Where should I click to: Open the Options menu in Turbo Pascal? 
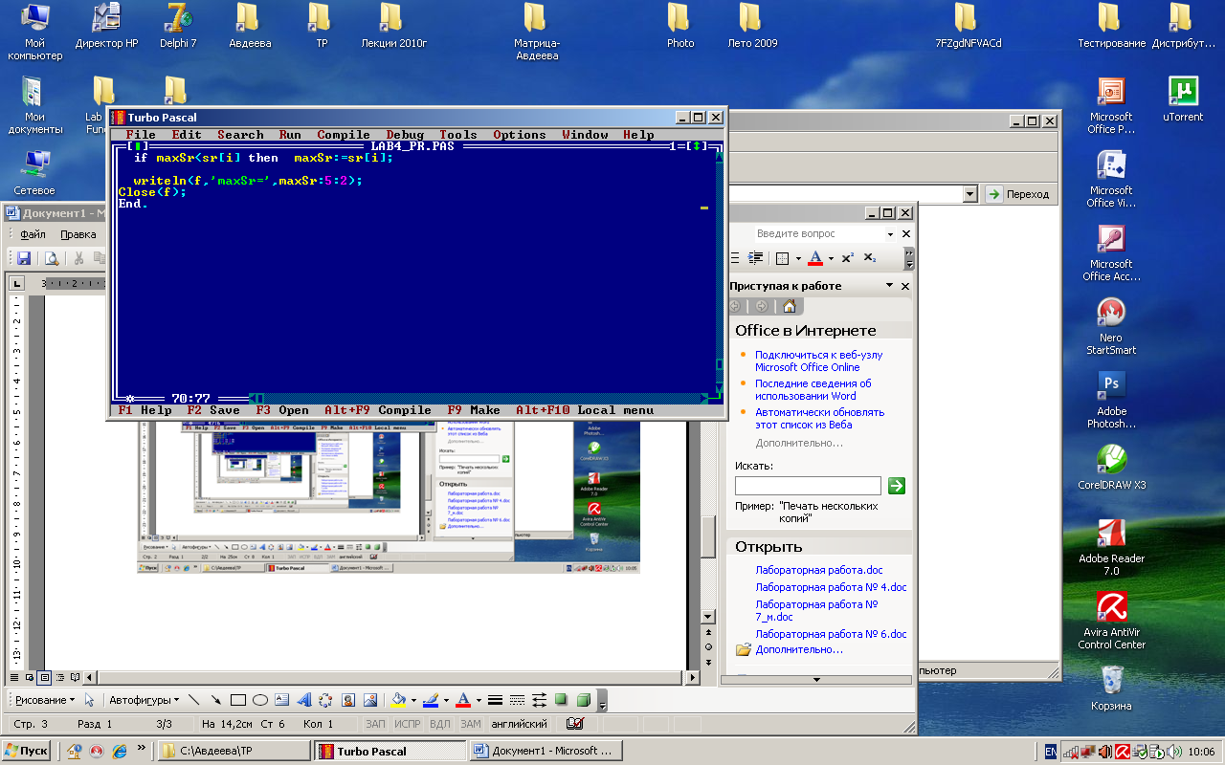[x=520, y=135]
